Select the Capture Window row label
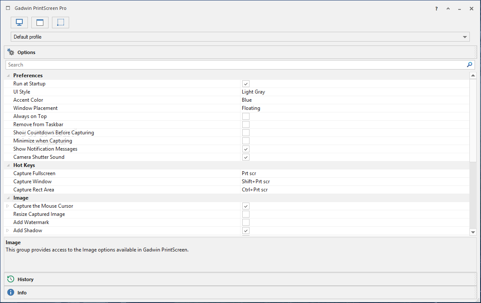Screen dimensions: 481x303 pos(33,182)
